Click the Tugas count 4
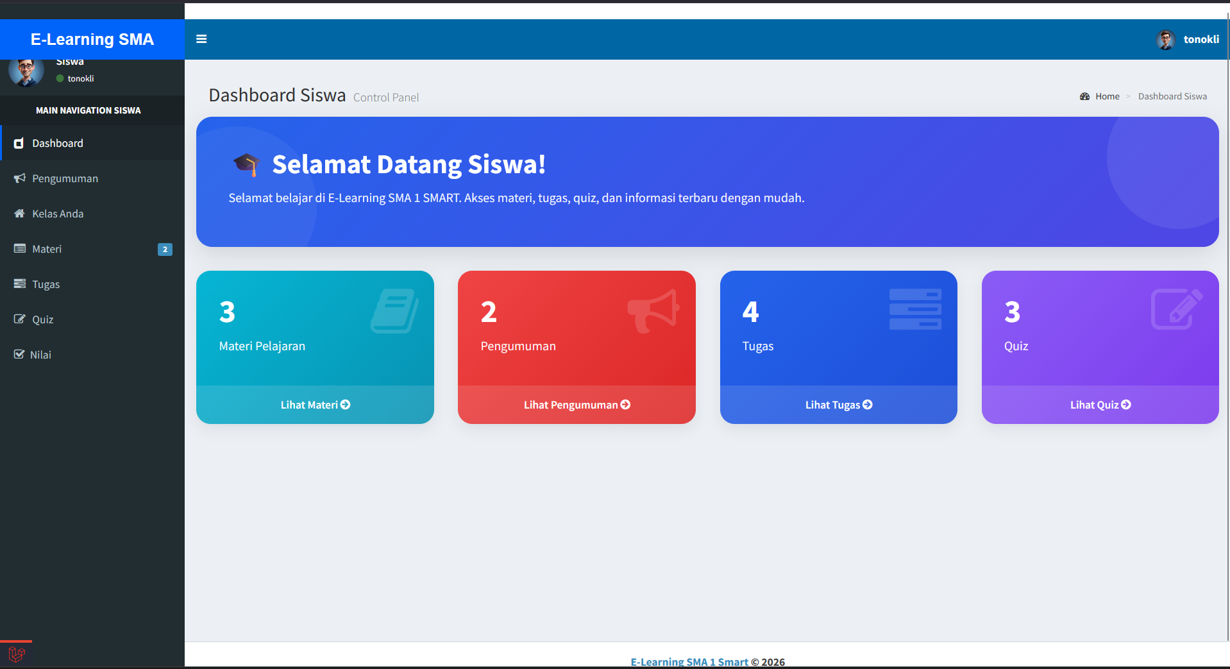This screenshot has width=1230, height=669. (750, 312)
